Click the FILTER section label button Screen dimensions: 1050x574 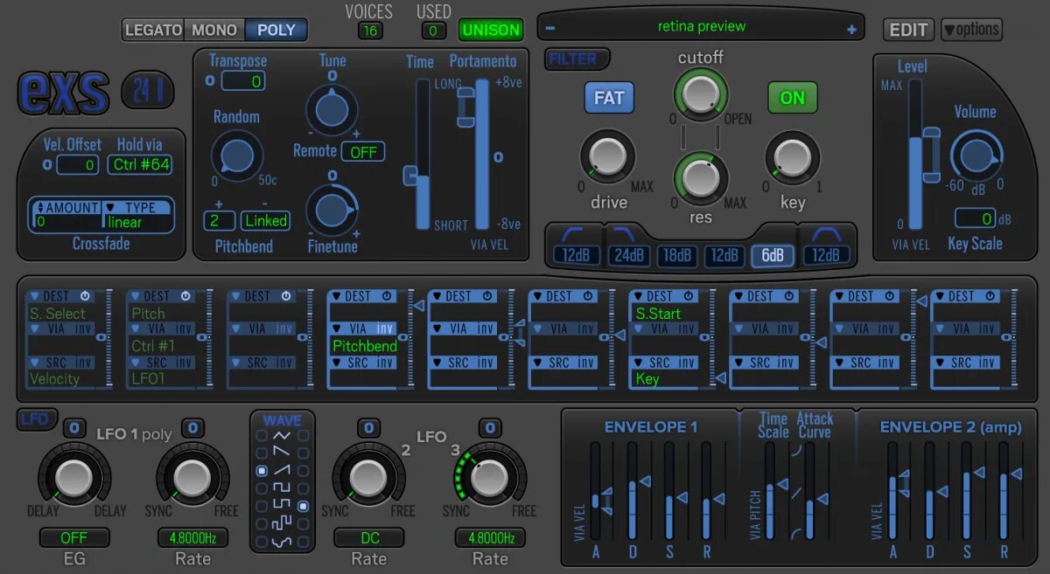click(577, 59)
